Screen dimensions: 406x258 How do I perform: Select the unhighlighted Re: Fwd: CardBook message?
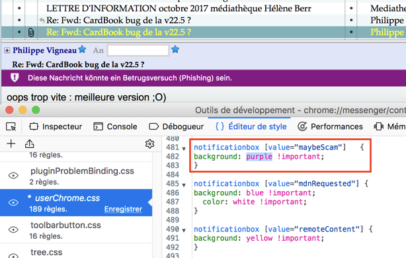[118, 21]
